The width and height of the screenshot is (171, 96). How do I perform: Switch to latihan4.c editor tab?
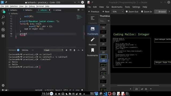point(13,10)
